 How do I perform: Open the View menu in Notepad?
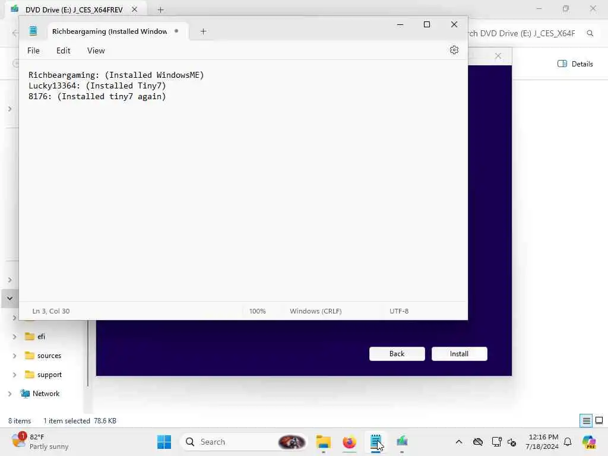pyautogui.click(x=96, y=50)
